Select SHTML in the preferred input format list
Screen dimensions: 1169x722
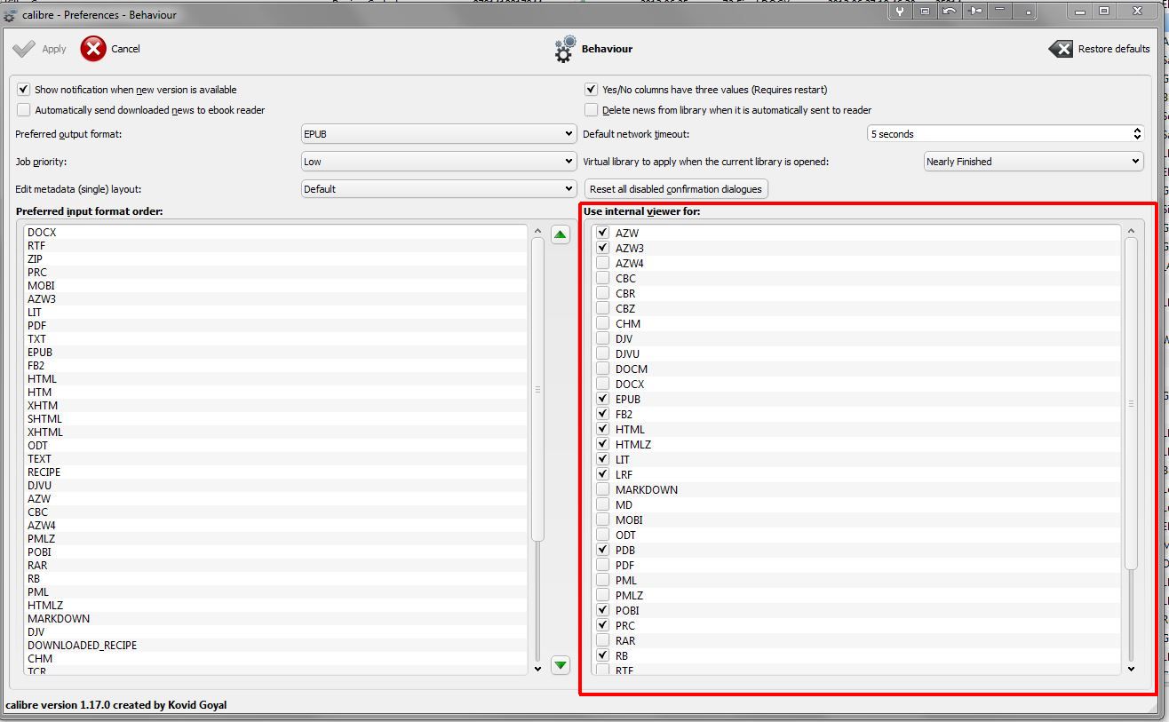point(275,419)
